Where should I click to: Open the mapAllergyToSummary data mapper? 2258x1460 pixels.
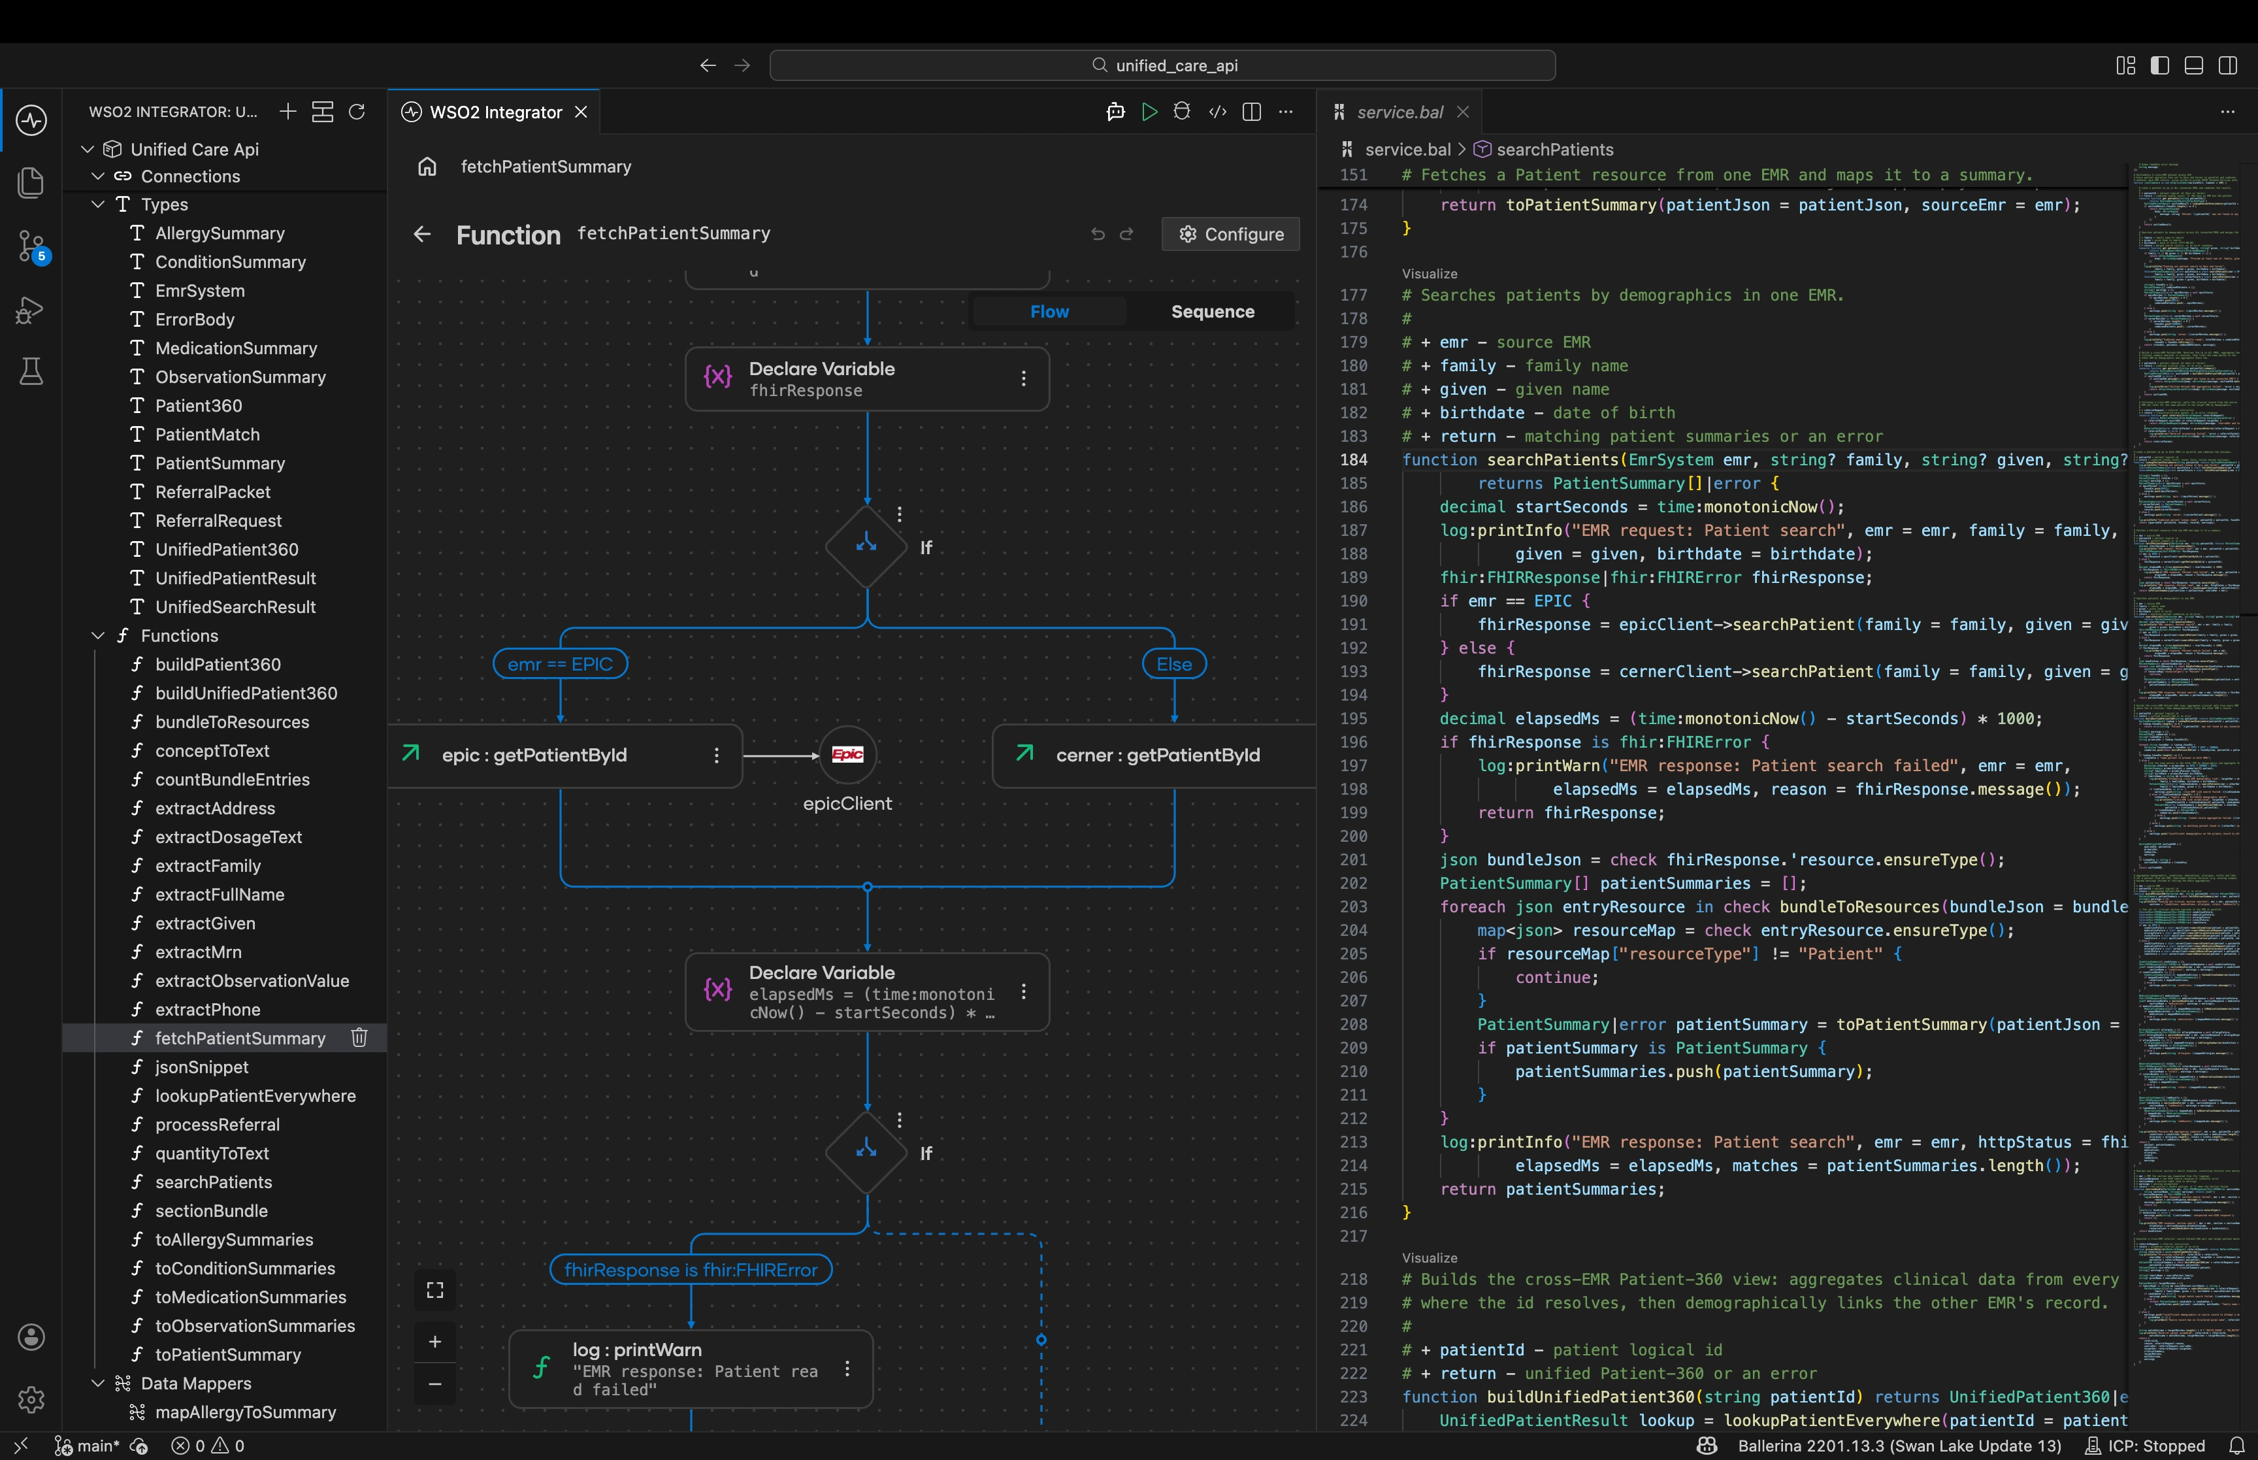(246, 1412)
